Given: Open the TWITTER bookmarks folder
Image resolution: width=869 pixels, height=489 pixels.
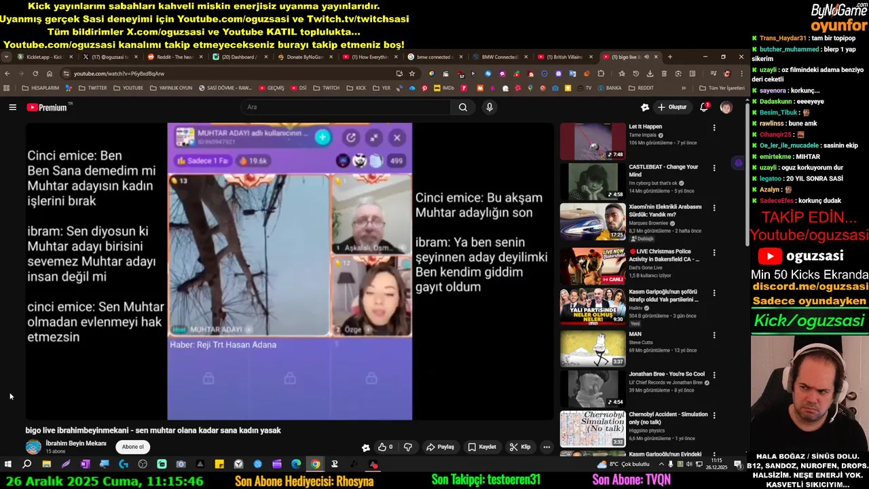Looking at the screenshot, I should tap(92, 88).
